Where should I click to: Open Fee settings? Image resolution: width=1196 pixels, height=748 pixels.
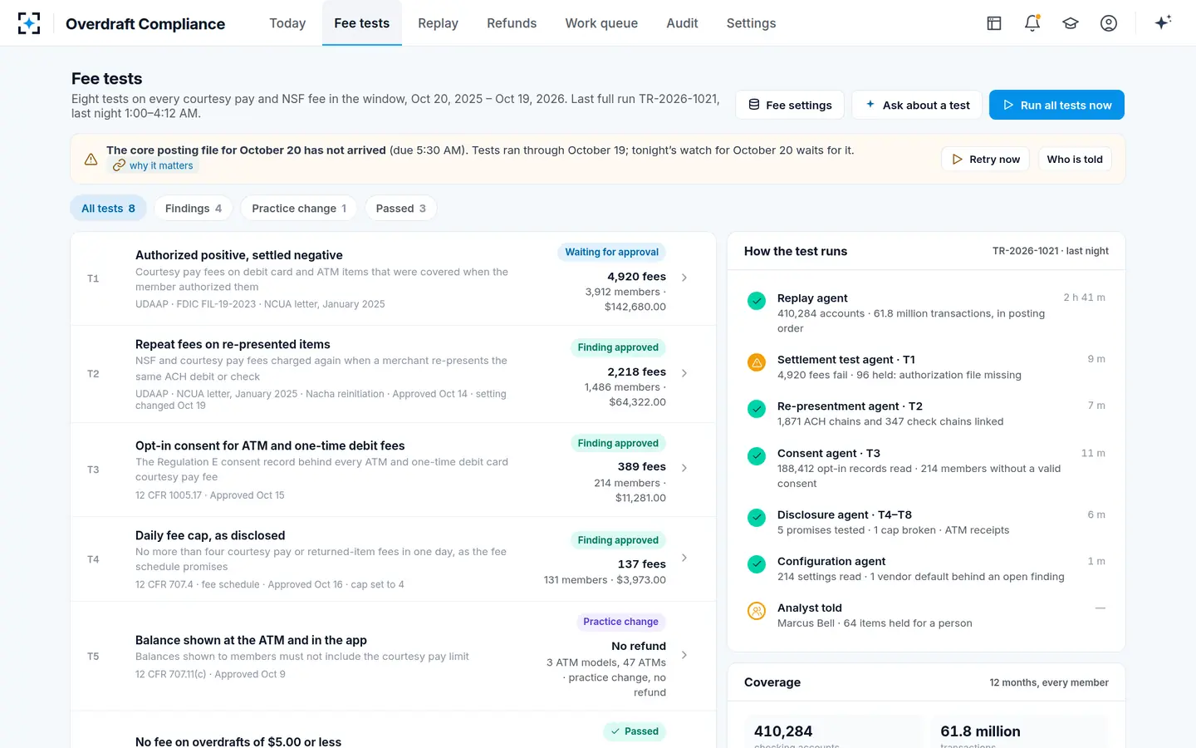pyautogui.click(x=790, y=105)
